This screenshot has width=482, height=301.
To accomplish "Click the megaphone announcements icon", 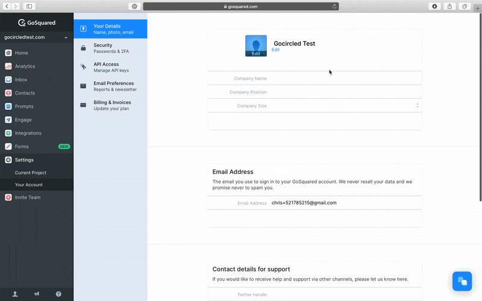I will [x=37, y=294].
